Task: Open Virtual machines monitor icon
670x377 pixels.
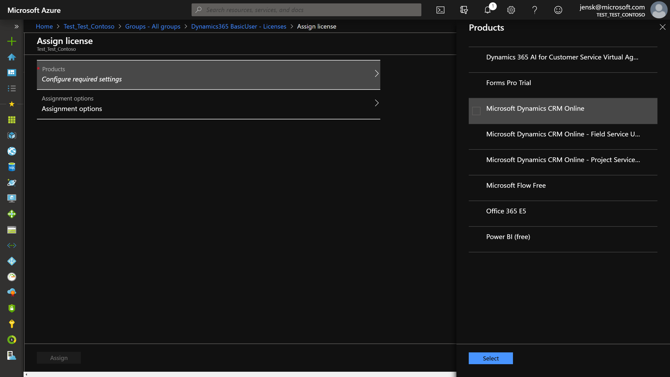Action: 12,198
